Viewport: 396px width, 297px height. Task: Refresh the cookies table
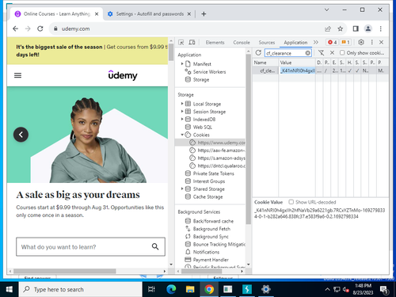point(258,53)
